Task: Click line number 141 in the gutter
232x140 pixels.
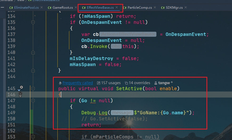Action: (x=11, y=58)
